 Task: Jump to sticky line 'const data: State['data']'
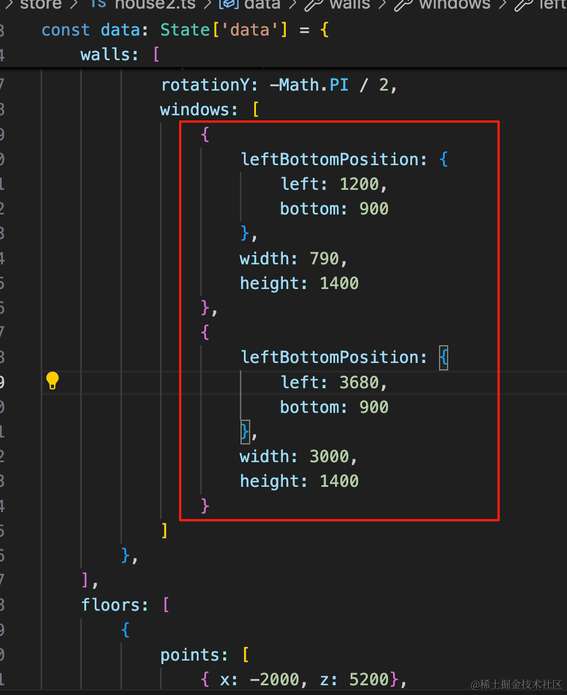(185, 30)
